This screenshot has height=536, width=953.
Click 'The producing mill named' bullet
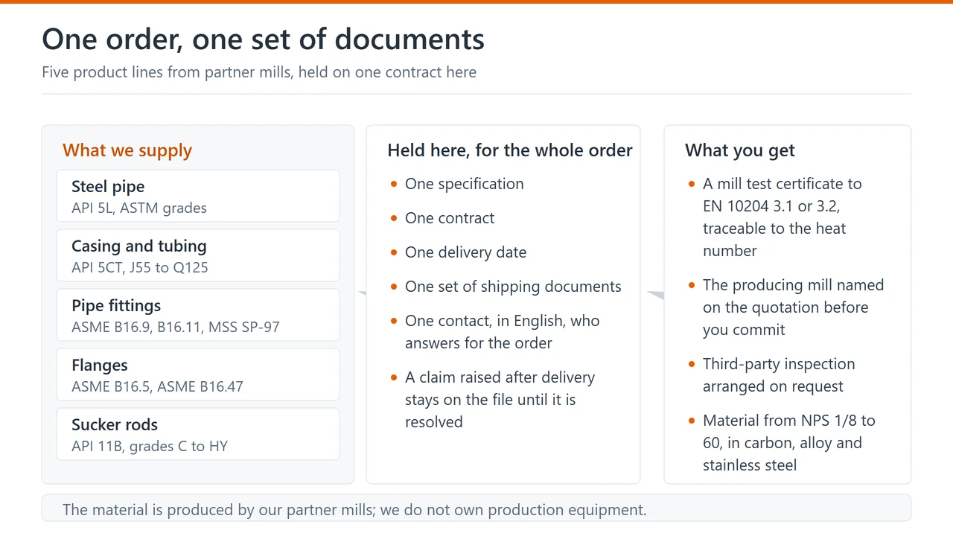pos(794,307)
